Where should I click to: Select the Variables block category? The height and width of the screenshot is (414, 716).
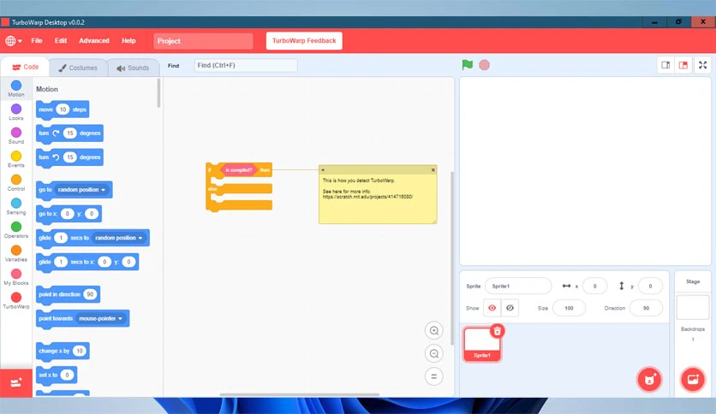tap(16, 253)
